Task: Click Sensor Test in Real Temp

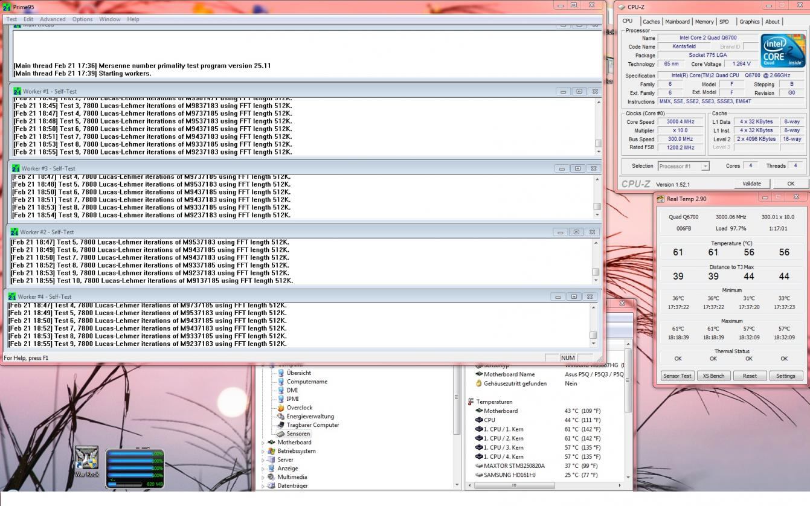Action: 677,376
